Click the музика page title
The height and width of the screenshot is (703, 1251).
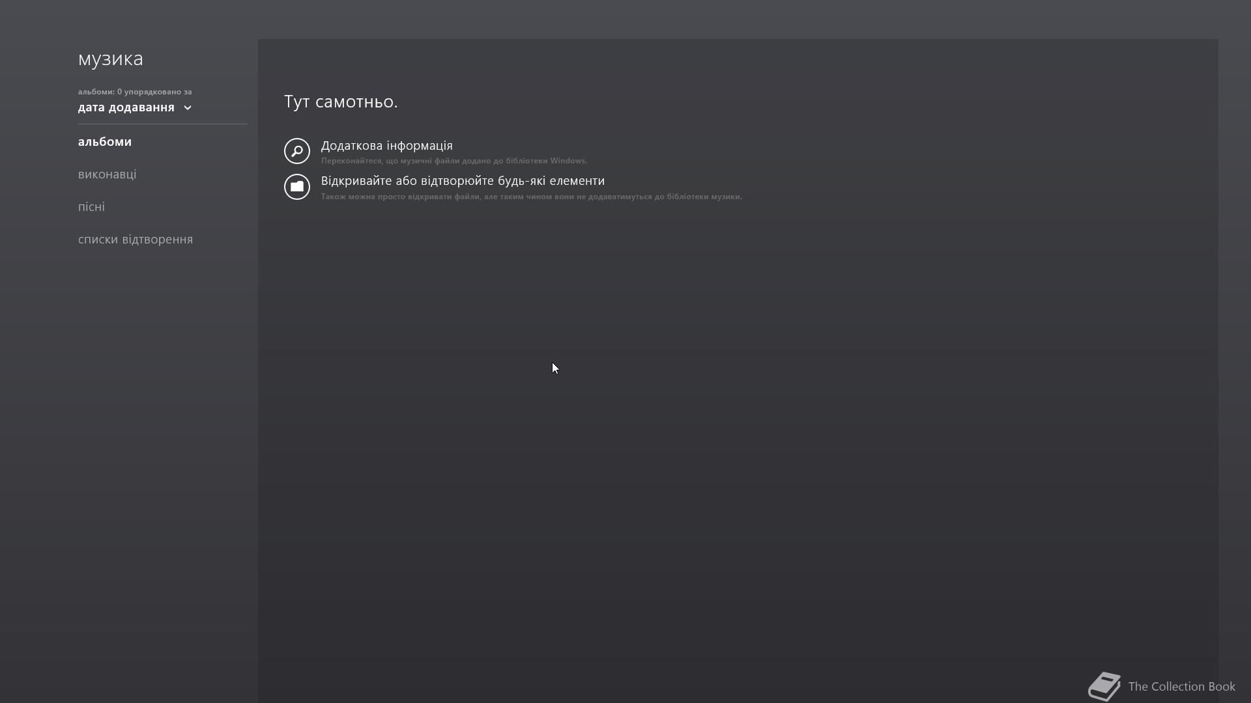point(111,59)
